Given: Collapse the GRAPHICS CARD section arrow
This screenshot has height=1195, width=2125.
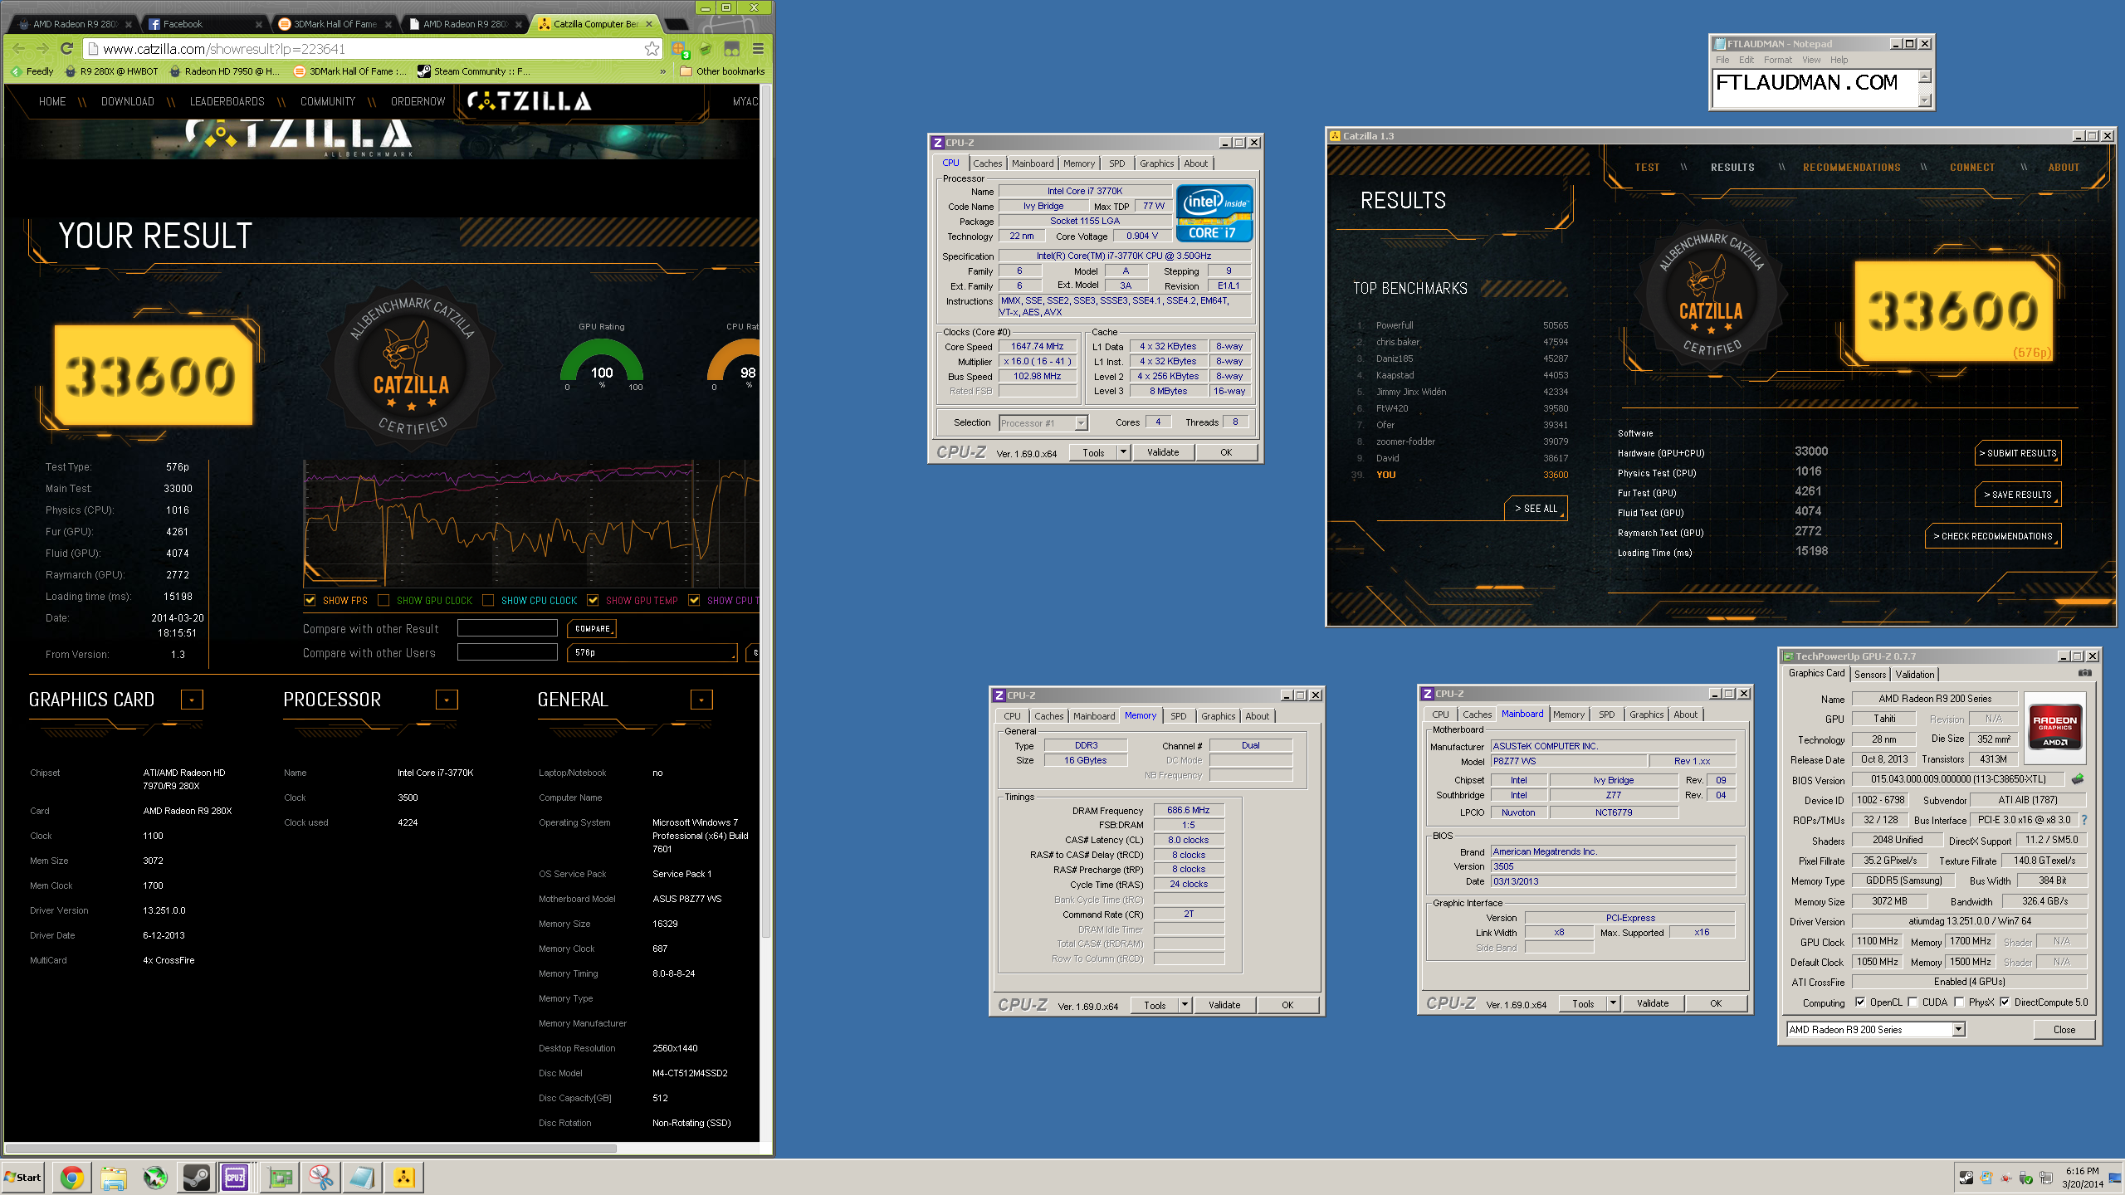Looking at the screenshot, I should point(192,700).
